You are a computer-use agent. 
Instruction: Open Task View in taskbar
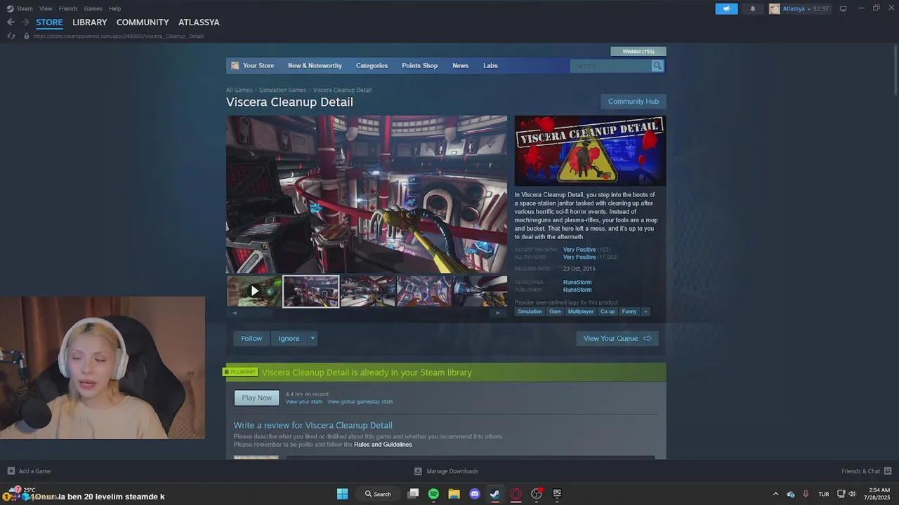click(x=413, y=494)
